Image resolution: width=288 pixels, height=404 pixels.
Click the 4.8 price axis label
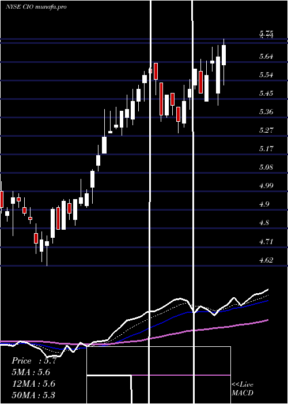point(264,223)
